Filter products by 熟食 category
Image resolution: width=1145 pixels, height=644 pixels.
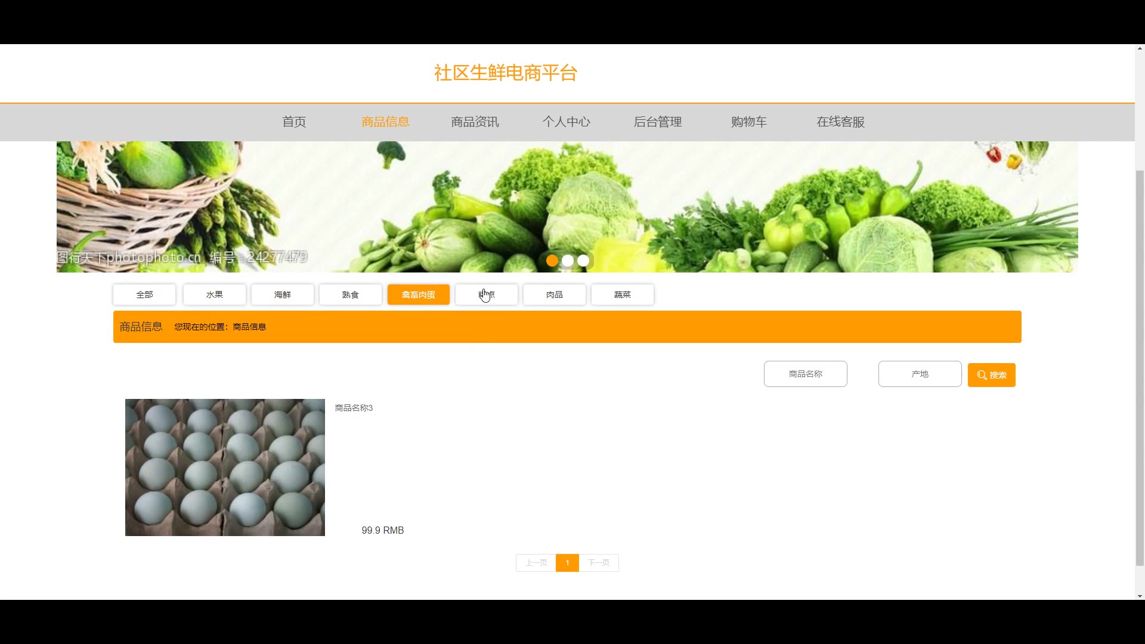351,295
